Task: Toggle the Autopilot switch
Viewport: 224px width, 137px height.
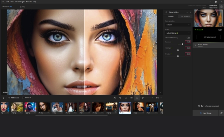Action: click(220, 30)
